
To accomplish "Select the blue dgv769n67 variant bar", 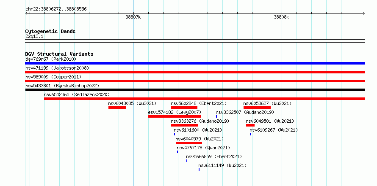I will (195, 63).
